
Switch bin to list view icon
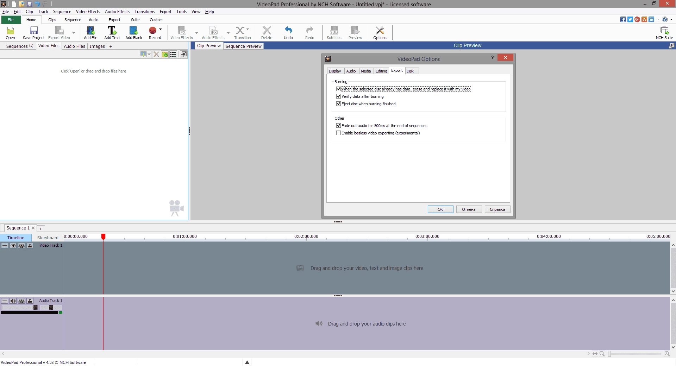173,54
